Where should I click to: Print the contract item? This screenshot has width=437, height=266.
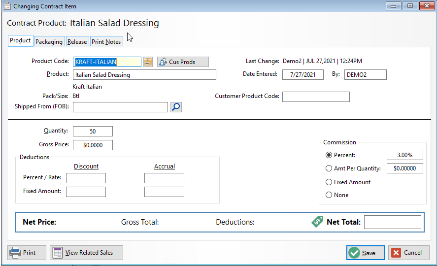27,253
